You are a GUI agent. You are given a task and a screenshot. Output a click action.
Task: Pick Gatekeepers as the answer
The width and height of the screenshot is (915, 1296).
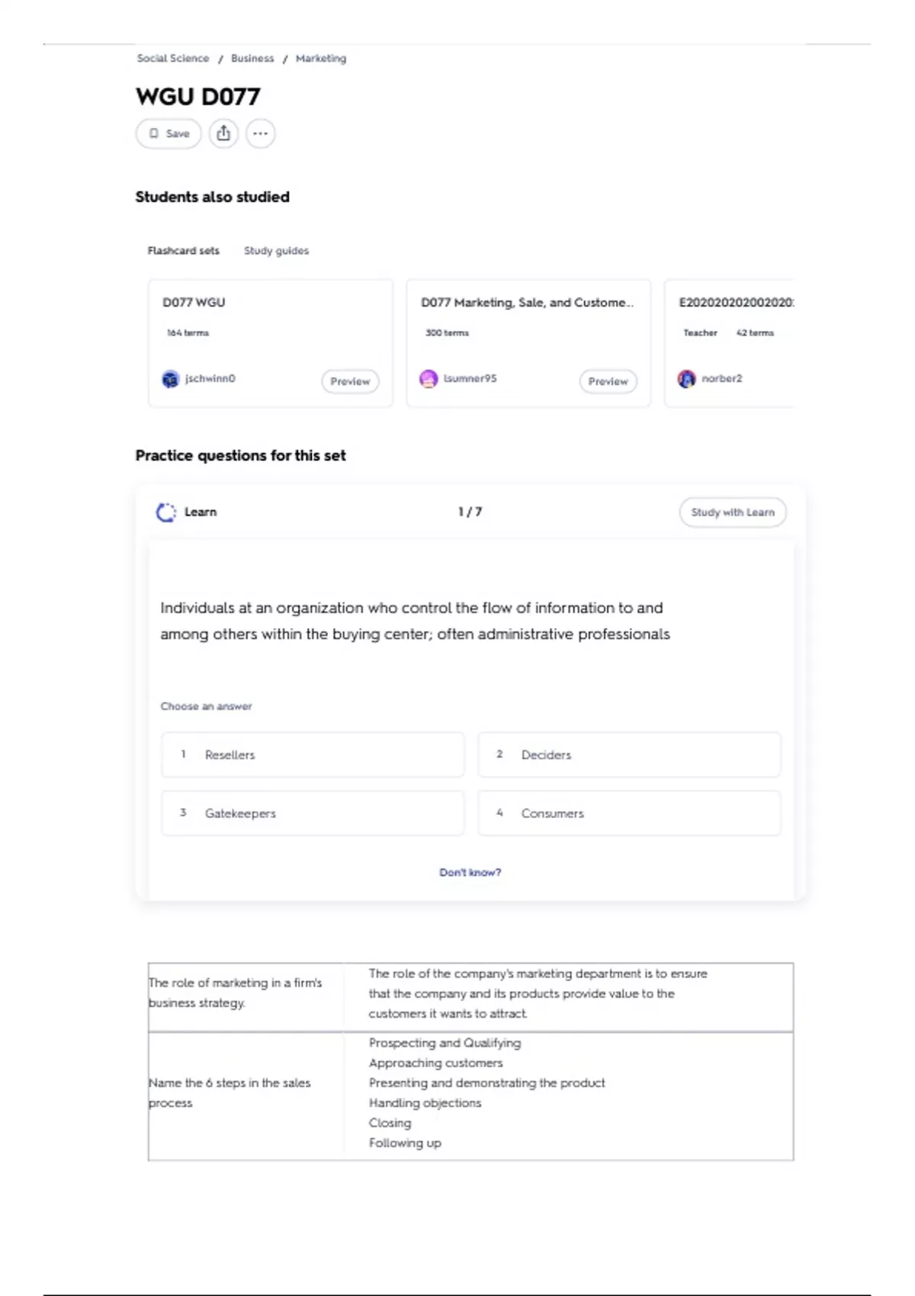tap(313, 813)
